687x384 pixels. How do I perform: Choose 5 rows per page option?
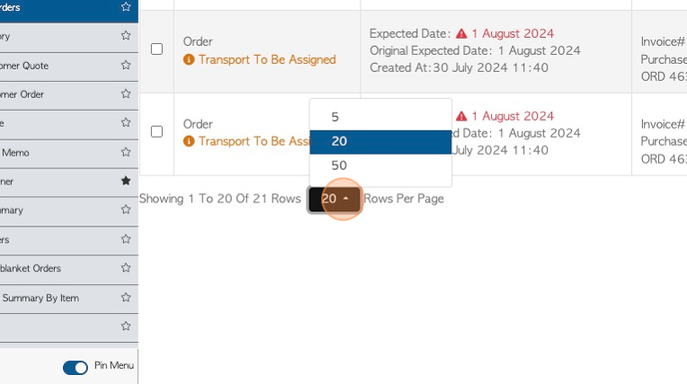[x=380, y=117]
